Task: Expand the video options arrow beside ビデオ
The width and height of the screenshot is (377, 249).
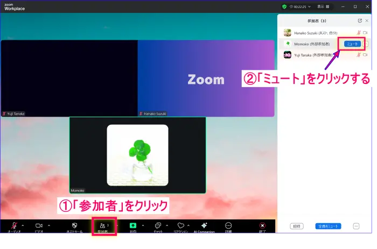Action: [49, 225]
